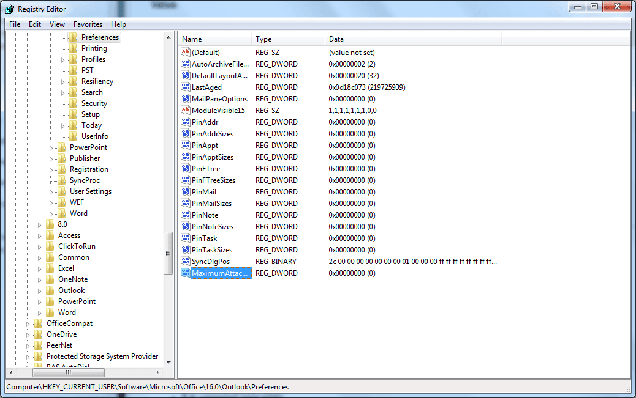Click tree pane horizontal scroll left arrow
This screenshot has height=398, width=636.
11,372
